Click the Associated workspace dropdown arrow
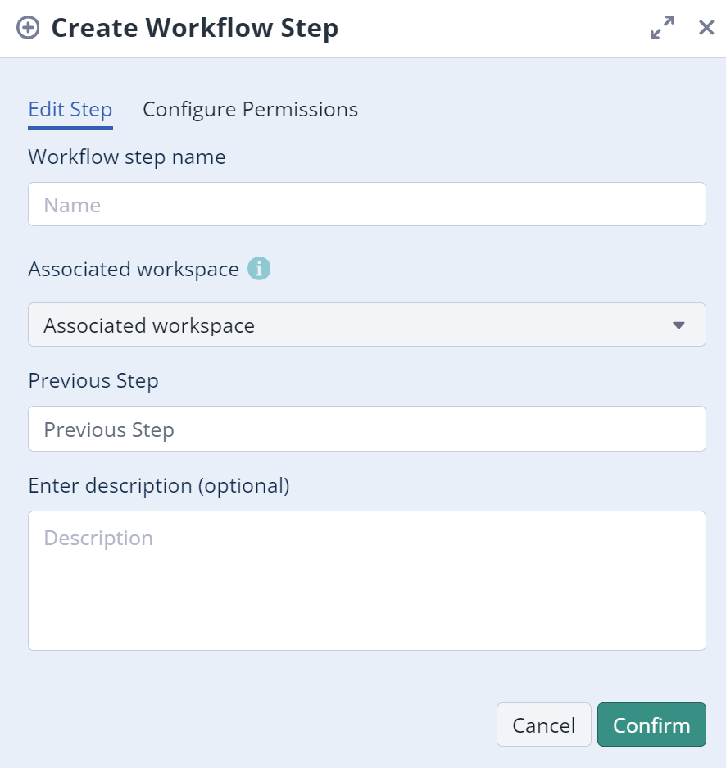The image size is (726, 768). [x=678, y=325]
